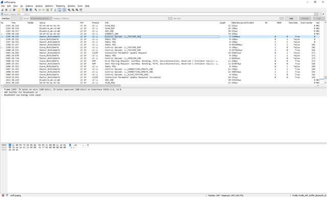The height and width of the screenshot is (197, 327).
Task: Open Analyze menu
Action: pos(39,6)
